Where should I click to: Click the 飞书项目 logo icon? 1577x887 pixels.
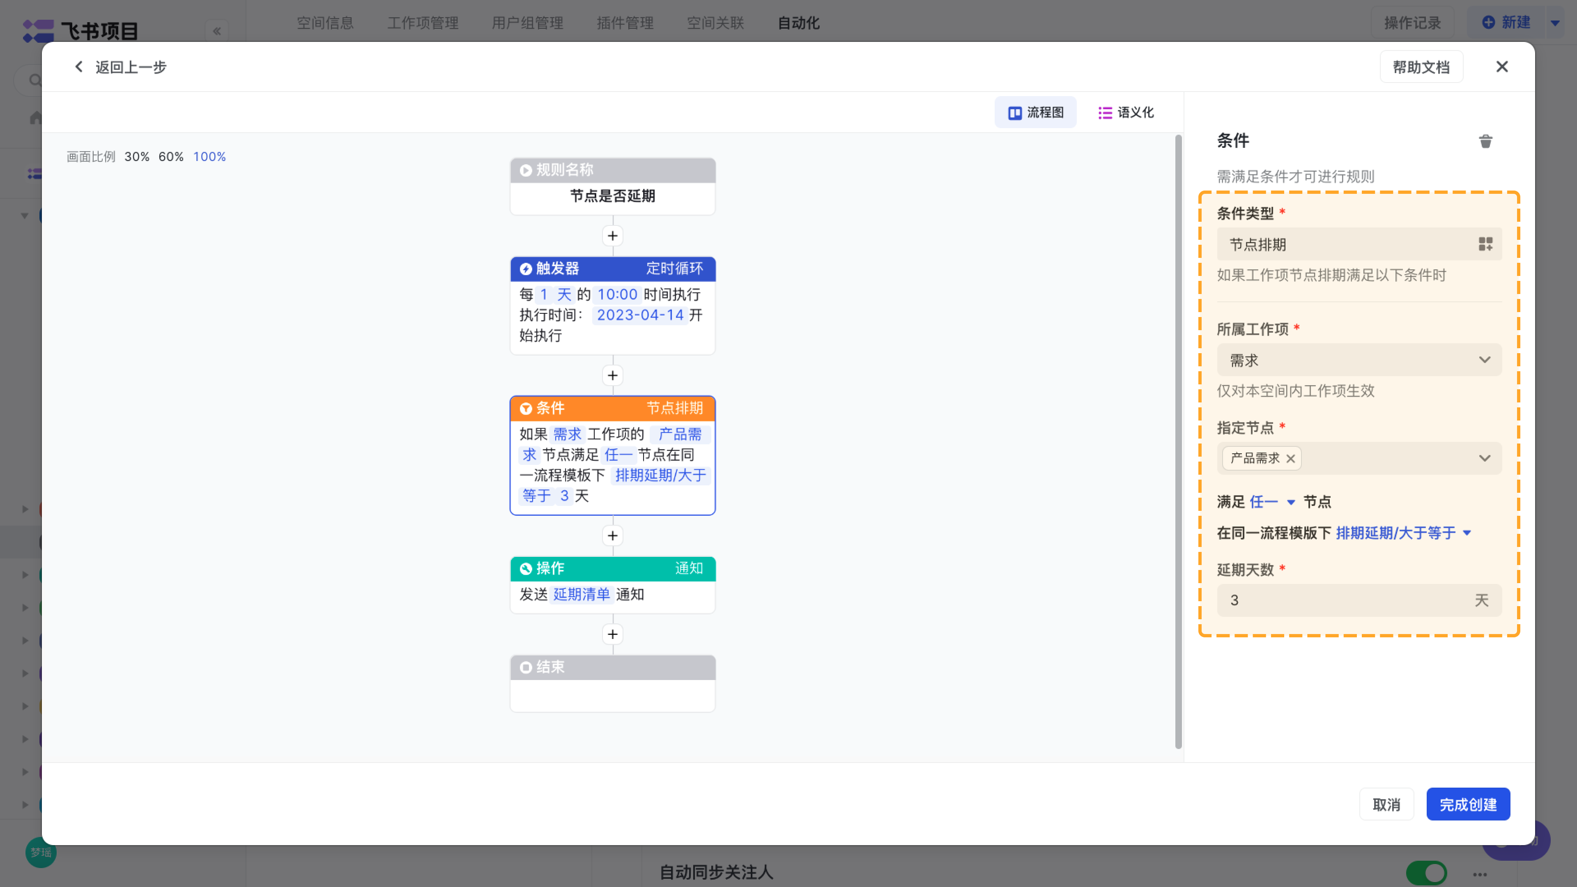click(38, 31)
